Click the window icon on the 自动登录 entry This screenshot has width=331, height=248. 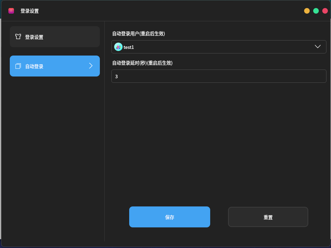coord(18,66)
